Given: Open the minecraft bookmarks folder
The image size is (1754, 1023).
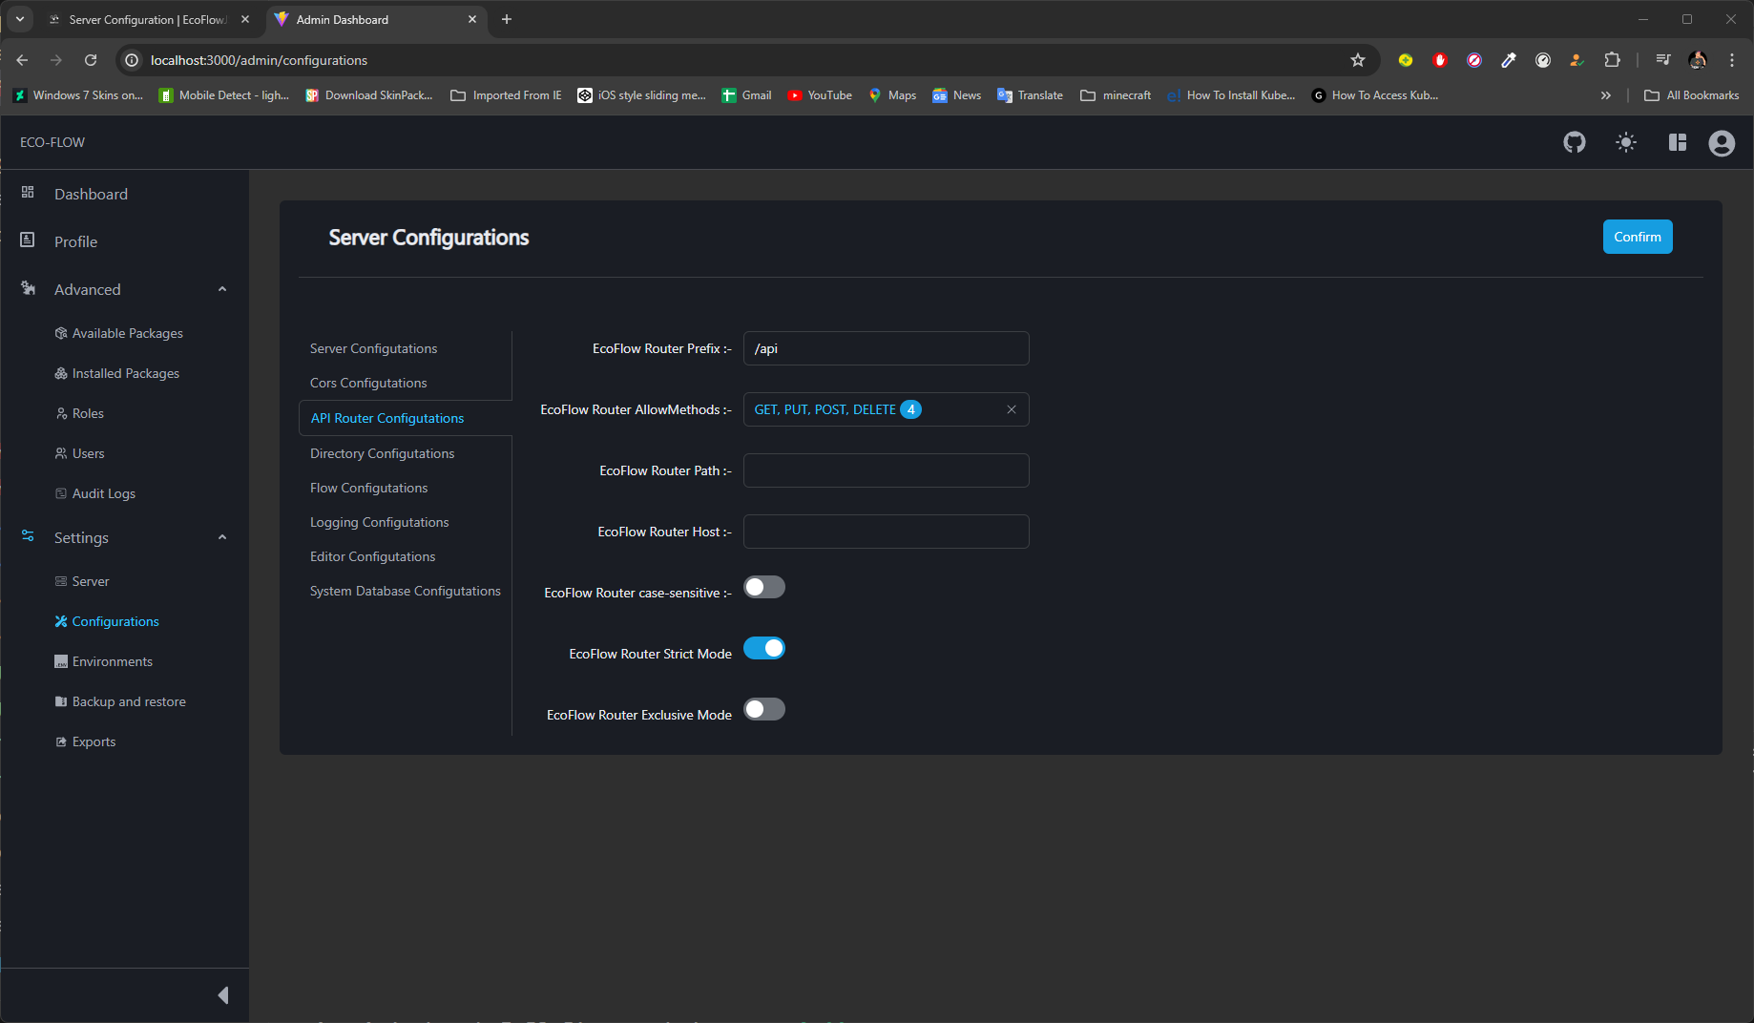Looking at the screenshot, I should (x=1116, y=95).
